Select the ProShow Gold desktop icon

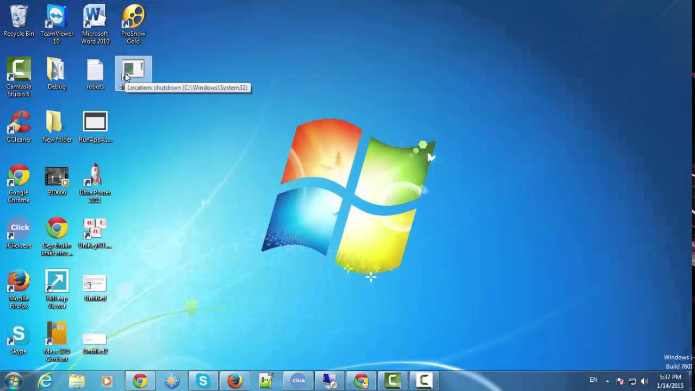[x=133, y=24]
